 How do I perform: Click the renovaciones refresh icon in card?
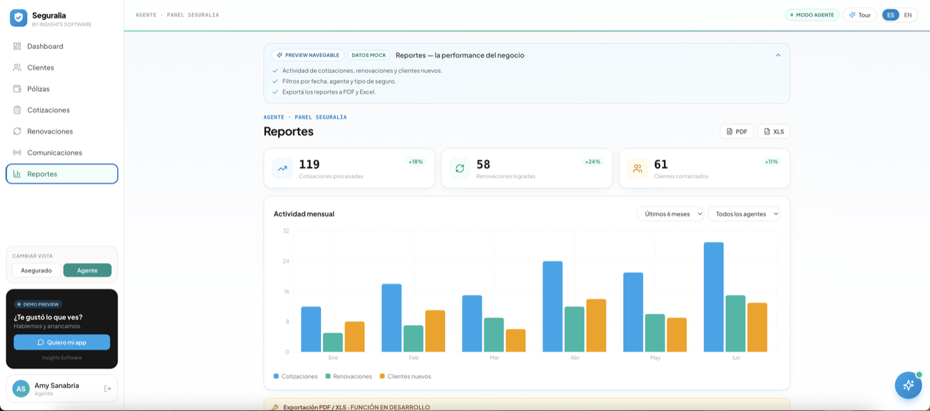tap(460, 169)
